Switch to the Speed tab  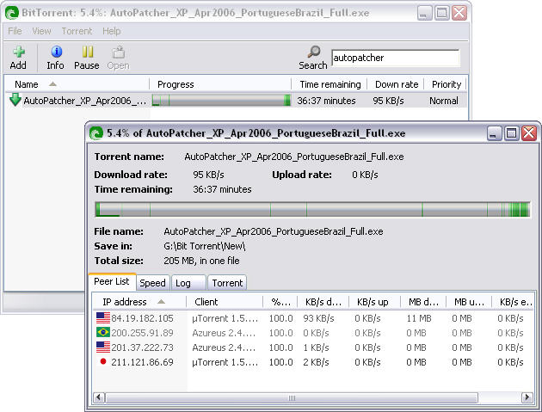pyautogui.click(x=153, y=283)
